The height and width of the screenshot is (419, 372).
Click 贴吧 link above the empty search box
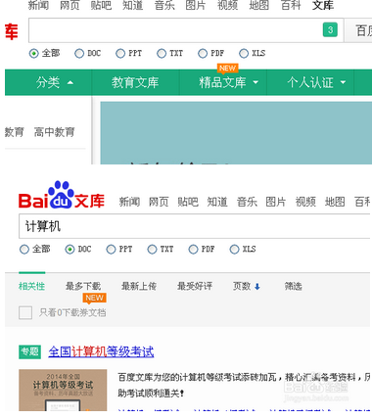tap(101, 5)
